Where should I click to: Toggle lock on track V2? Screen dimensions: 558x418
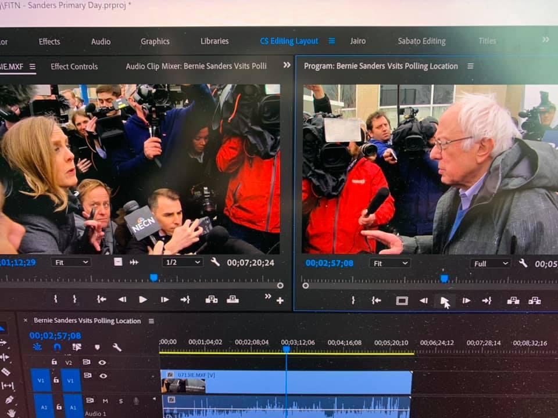tap(54, 362)
